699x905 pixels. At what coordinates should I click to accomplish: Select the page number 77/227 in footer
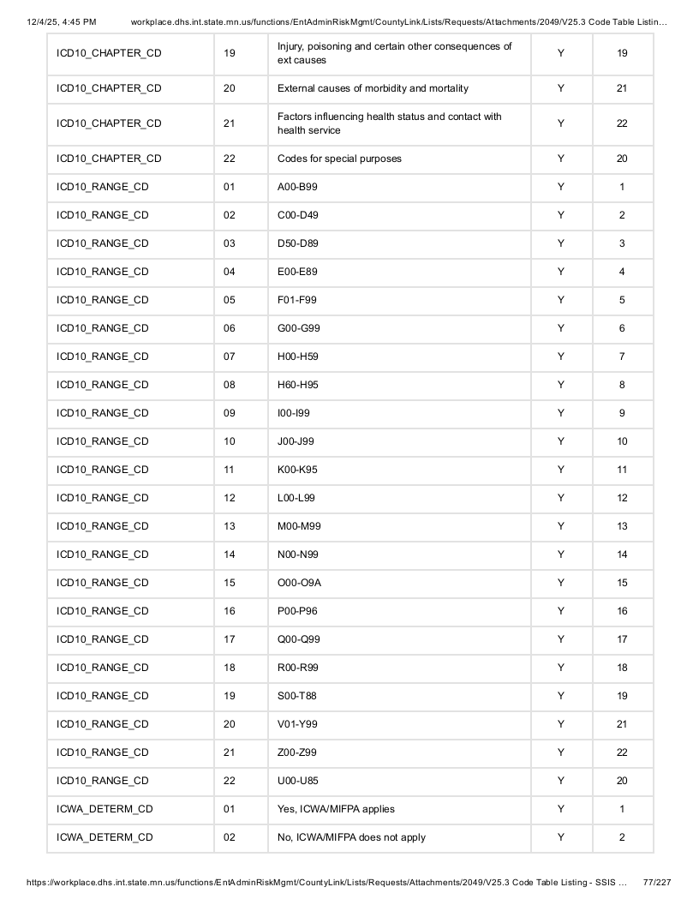[657, 883]
